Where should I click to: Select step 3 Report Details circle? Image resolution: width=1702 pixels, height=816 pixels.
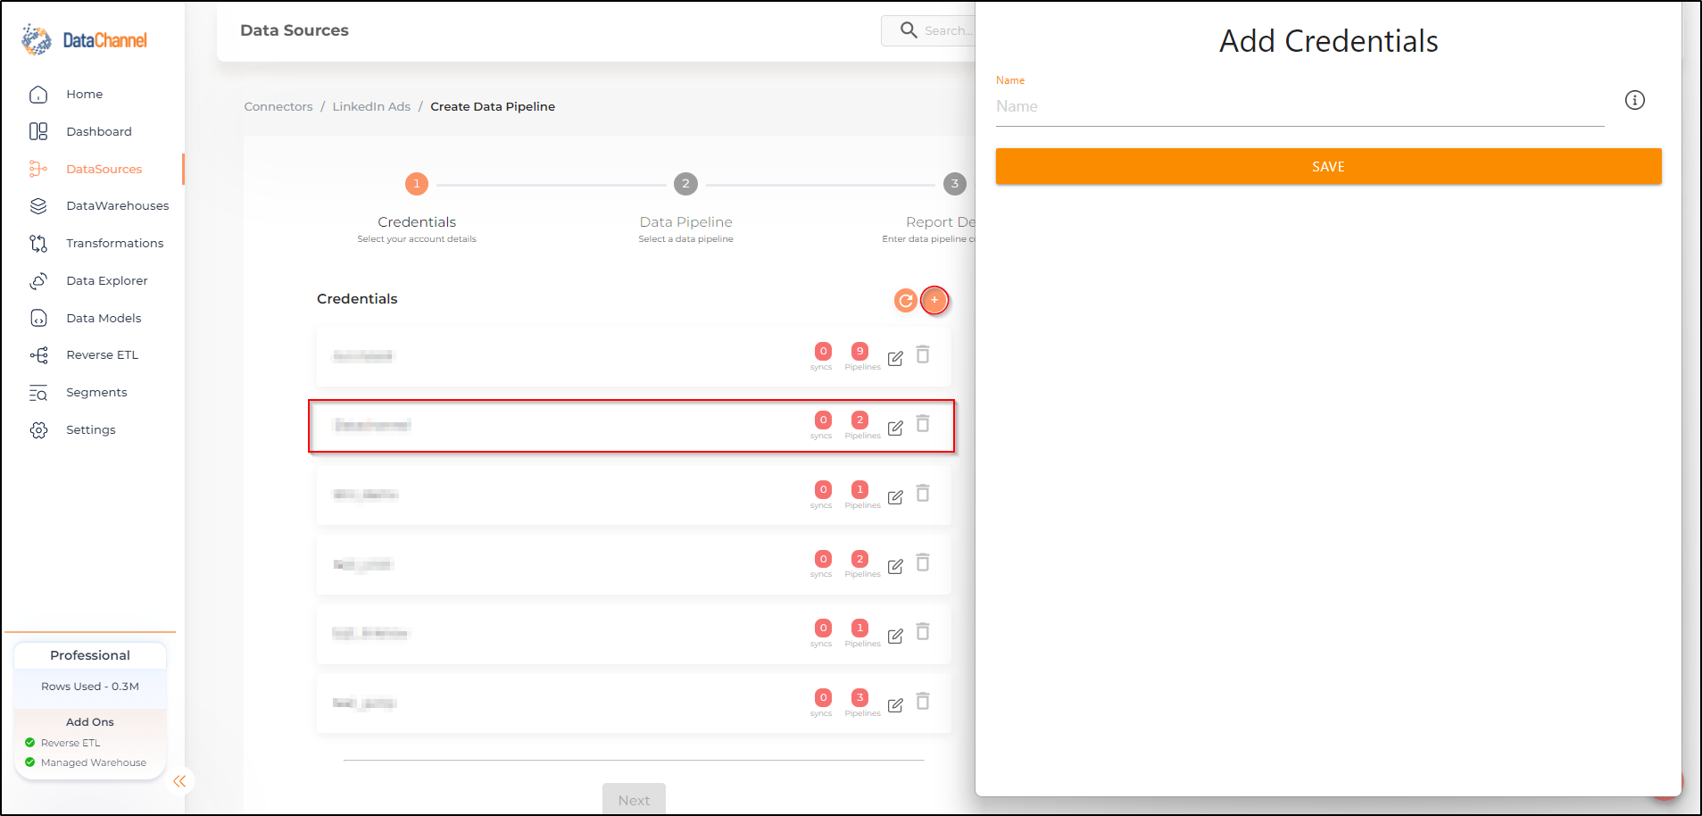pos(955,184)
